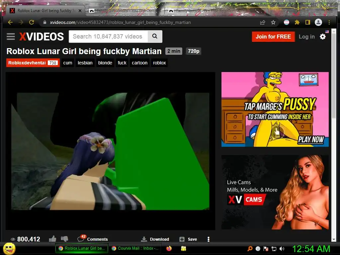Go back to the previous page
This screenshot has width=340, height=255.
tap(10, 22)
